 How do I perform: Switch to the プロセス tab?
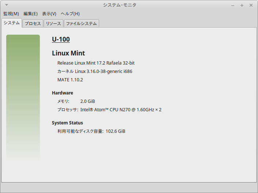tap(33, 23)
